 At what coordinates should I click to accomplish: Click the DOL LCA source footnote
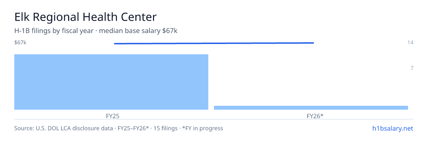click(63, 128)
